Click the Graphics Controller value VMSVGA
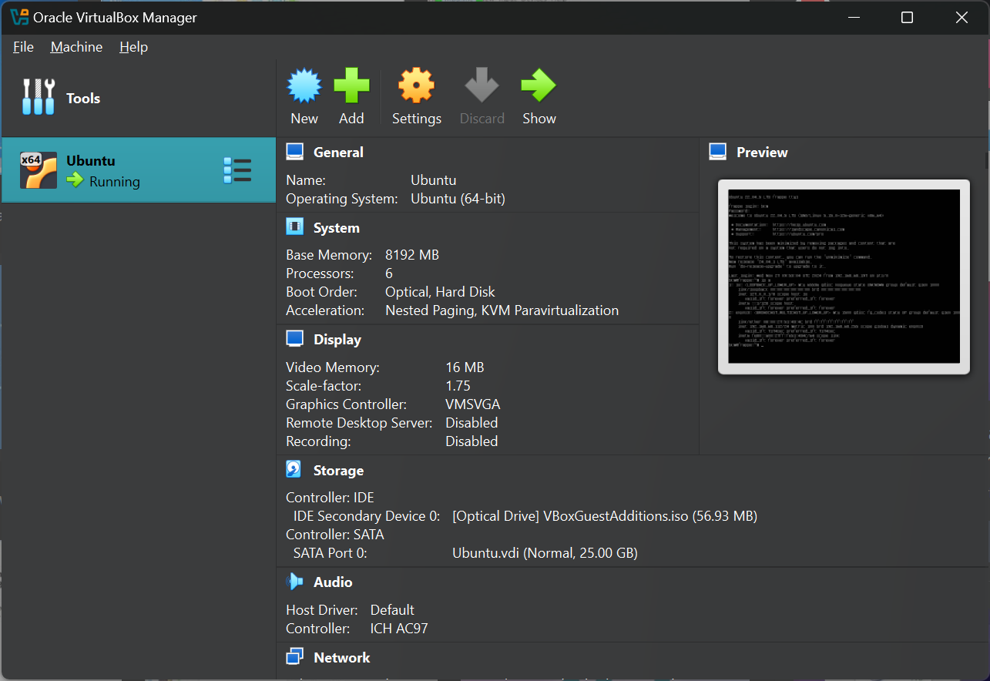 click(x=473, y=404)
